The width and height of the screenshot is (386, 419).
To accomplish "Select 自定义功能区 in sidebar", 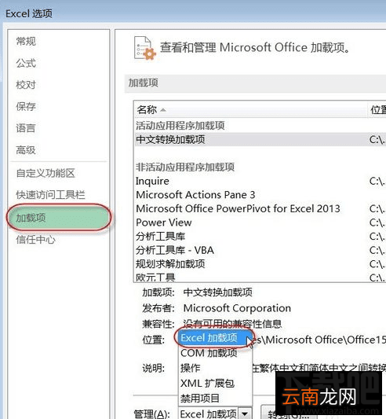I will 46,174.
